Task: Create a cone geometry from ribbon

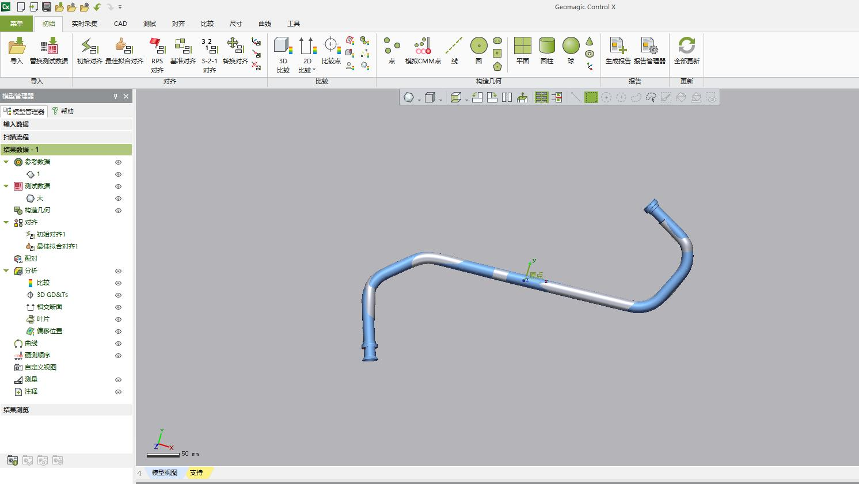Action: point(589,41)
